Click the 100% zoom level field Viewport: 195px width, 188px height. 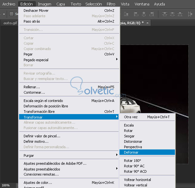click(6, 185)
